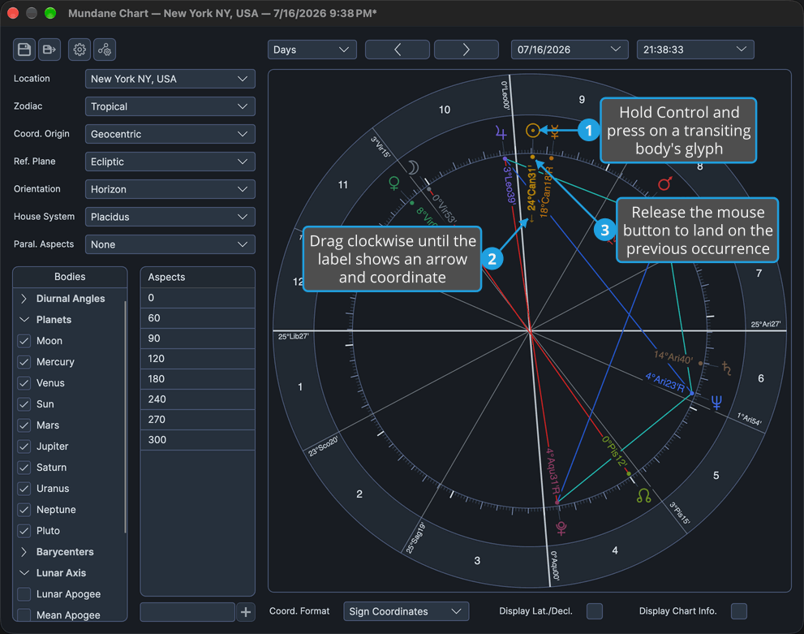Screen dimensions: 804x634
Task: Uncheck the Moon body checkbox
Action: pos(24,341)
